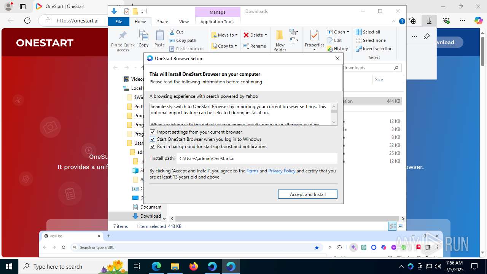Open Edge downloads icon
Screen dimensions: 487x274
pyautogui.click(x=429, y=21)
